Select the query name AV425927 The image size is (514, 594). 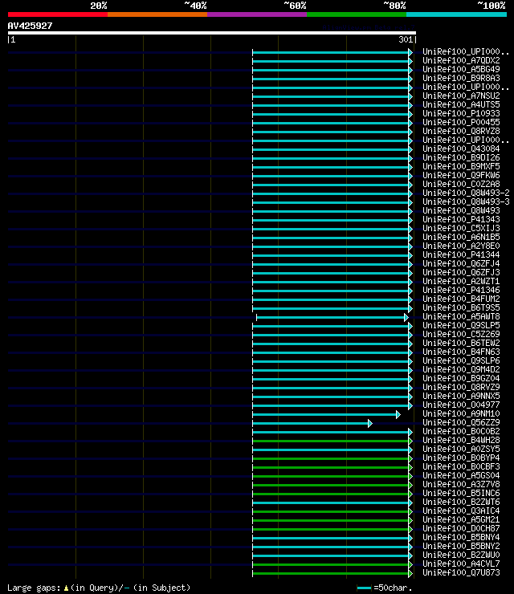[30, 26]
